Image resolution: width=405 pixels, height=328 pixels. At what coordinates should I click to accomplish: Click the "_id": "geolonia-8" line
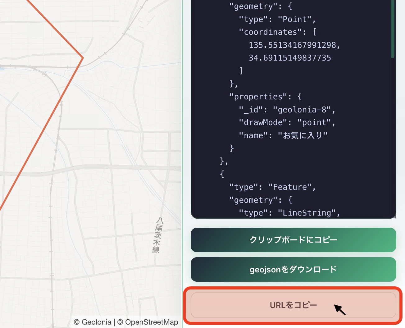pyautogui.click(x=287, y=110)
